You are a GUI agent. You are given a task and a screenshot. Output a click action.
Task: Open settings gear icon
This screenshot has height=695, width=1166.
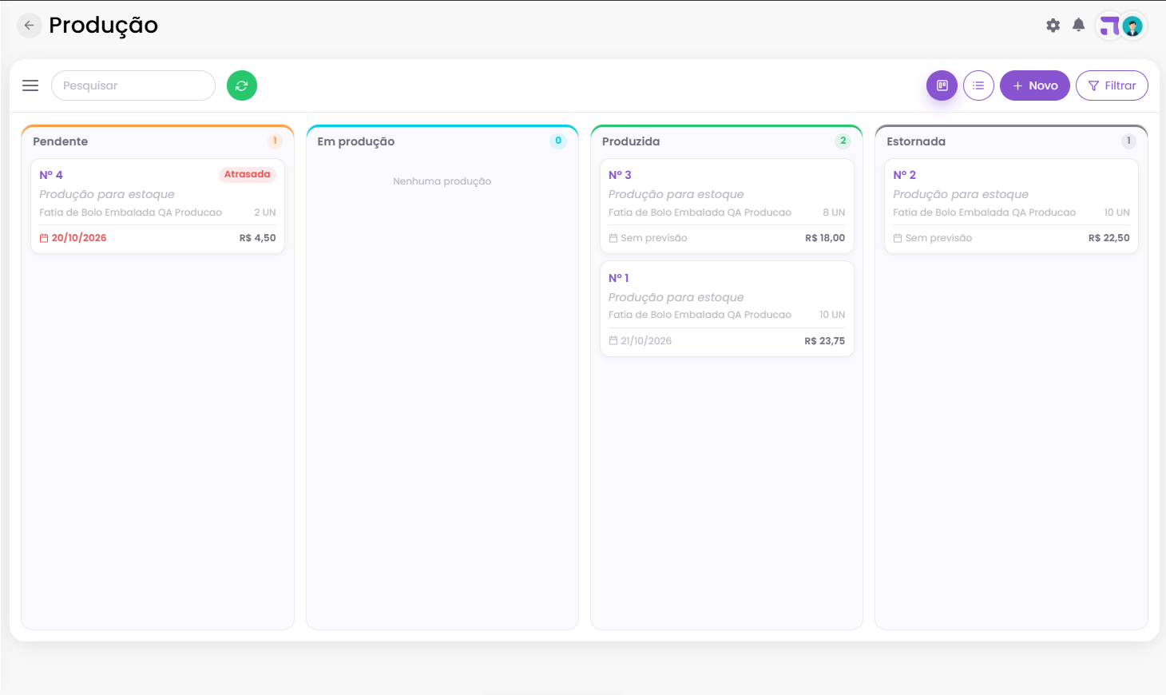(x=1053, y=26)
